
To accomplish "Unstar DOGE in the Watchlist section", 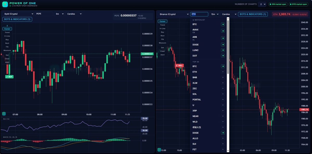I will pos(223,45).
